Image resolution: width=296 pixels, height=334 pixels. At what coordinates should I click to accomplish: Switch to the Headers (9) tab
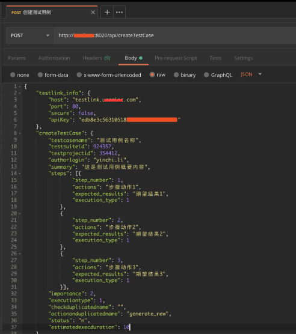[x=96, y=58]
